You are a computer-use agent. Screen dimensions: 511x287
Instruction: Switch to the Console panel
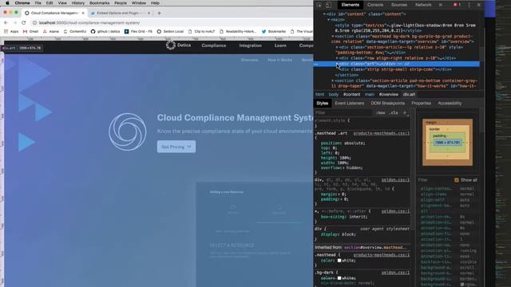click(x=375, y=5)
